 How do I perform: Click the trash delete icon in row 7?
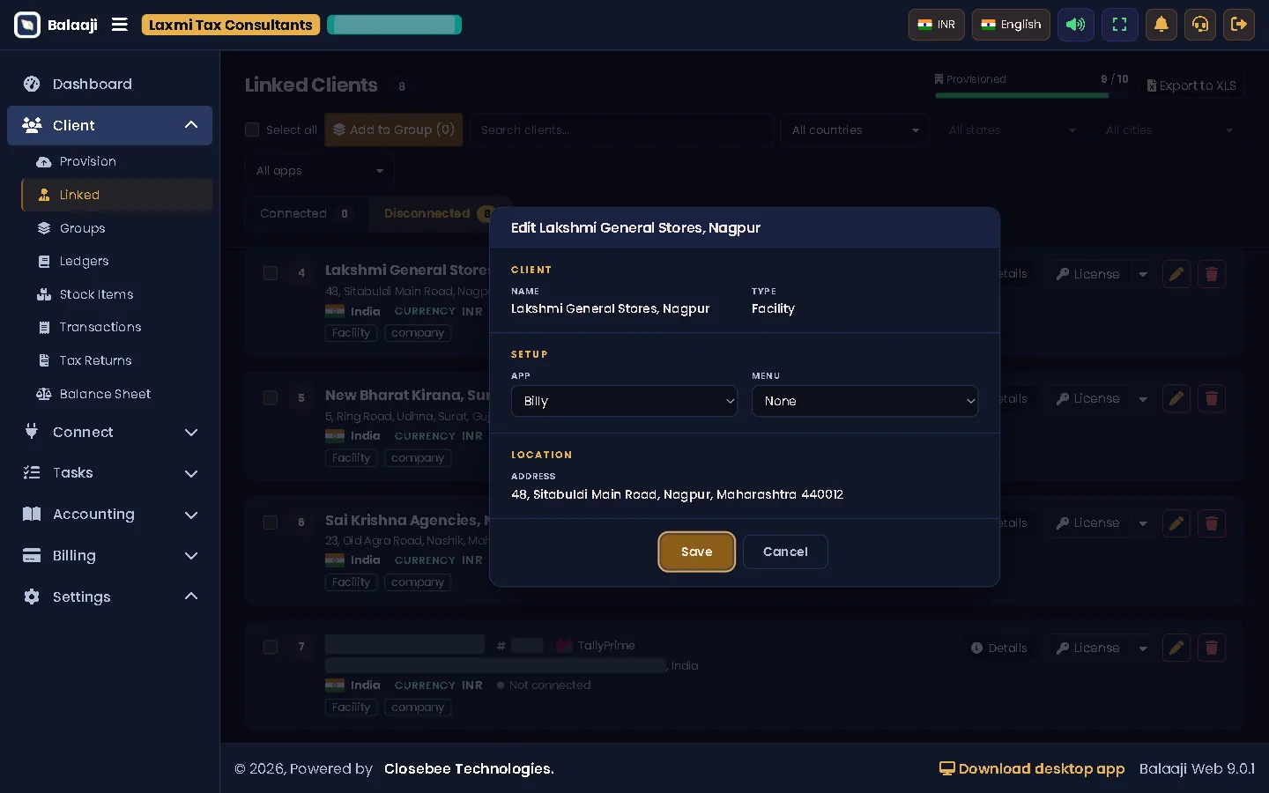click(1212, 648)
